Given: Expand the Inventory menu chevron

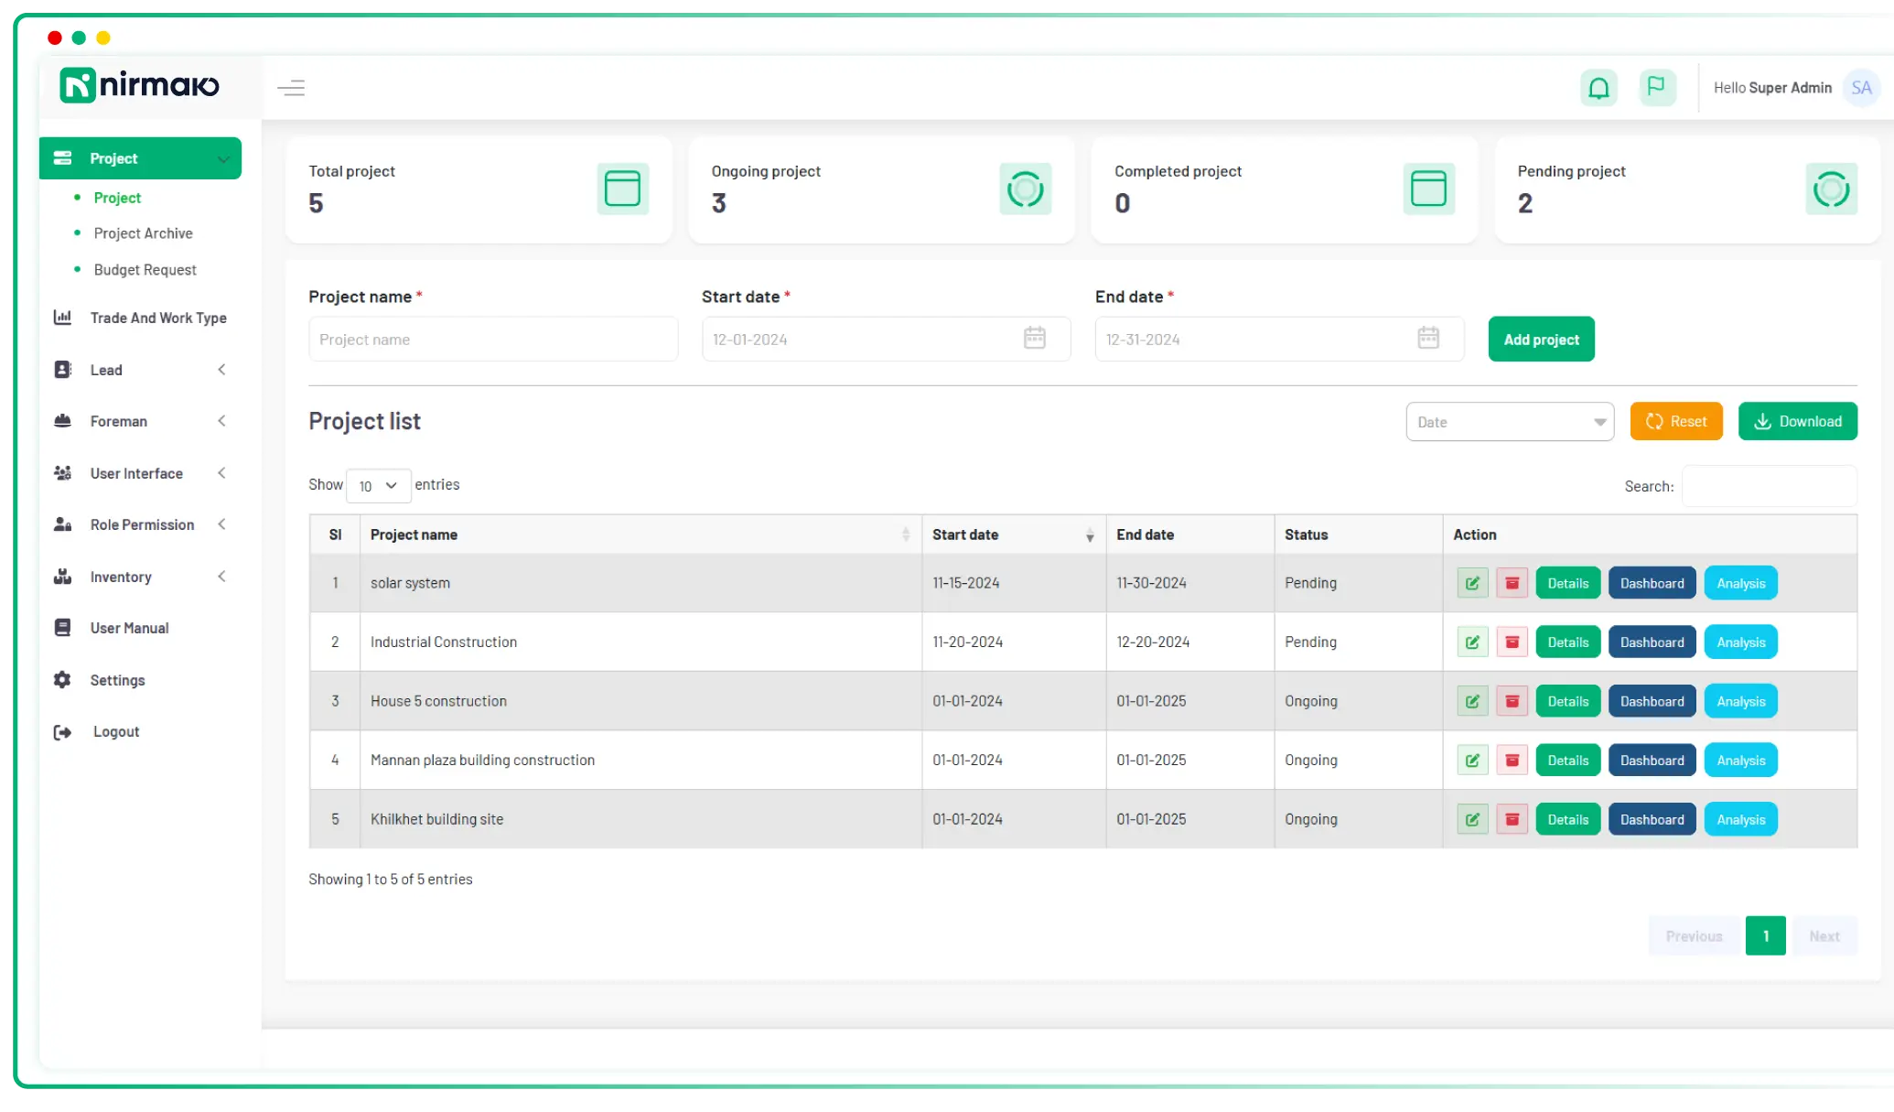Looking at the screenshot, I should (x=221, y=577).
